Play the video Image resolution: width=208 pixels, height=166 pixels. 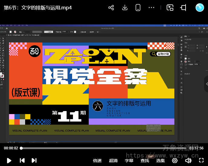(9, 161)
